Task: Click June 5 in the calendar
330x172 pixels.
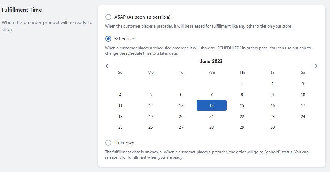Action: (x=151, y=95)
